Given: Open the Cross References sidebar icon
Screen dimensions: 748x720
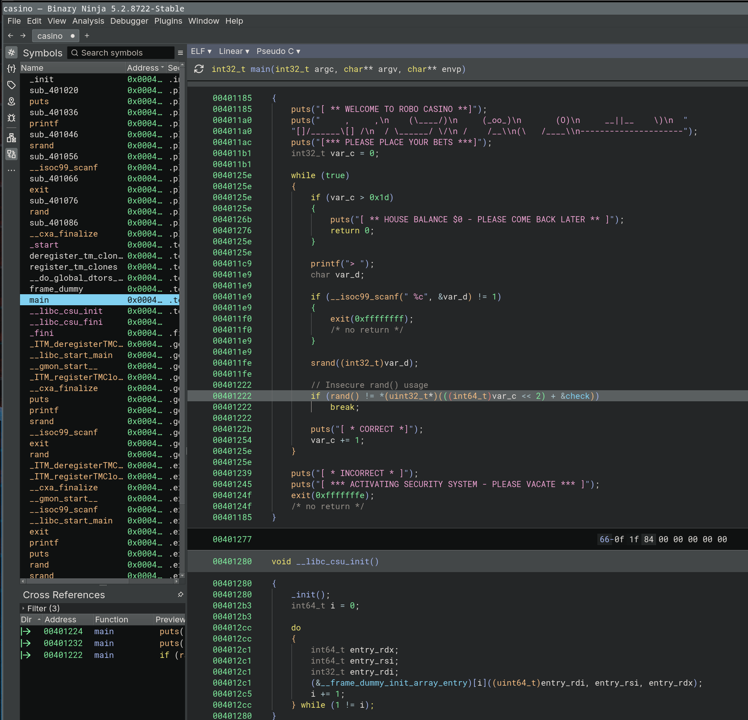Looking at the screenshot, I should [11, 154].
